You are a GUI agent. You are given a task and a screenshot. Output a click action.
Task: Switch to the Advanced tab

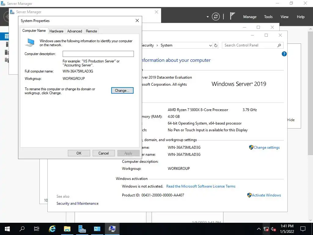click(75, 31)
